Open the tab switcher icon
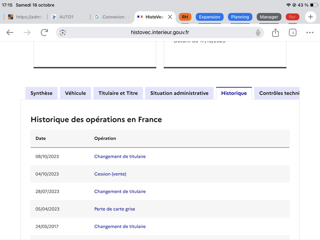 tap(292, 33)
